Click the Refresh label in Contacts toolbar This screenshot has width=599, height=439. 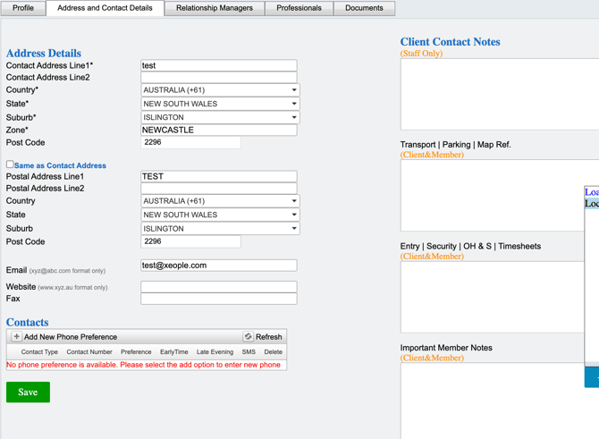[269, 337]
